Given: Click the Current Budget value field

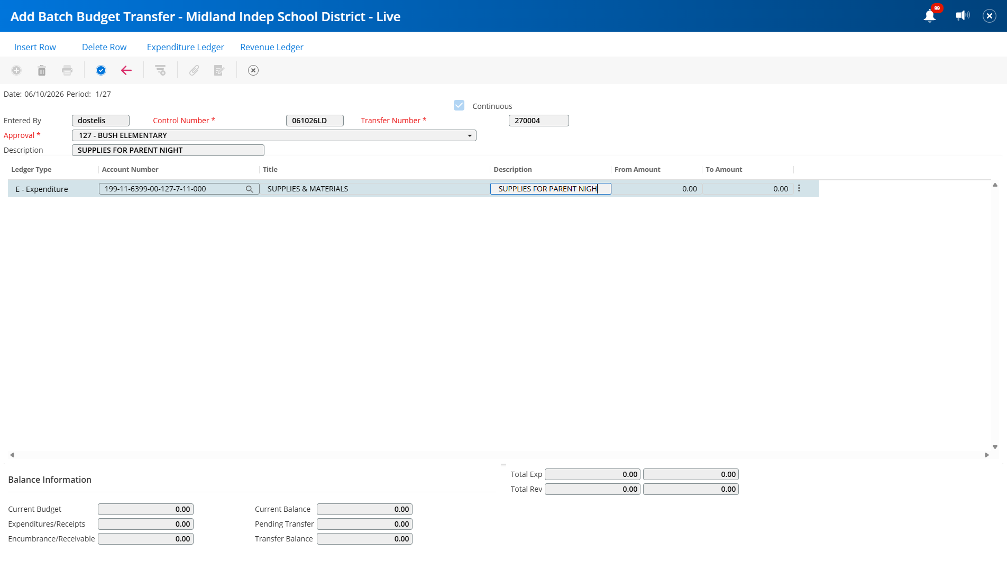Looking at the screenshot, I should 145,509.
